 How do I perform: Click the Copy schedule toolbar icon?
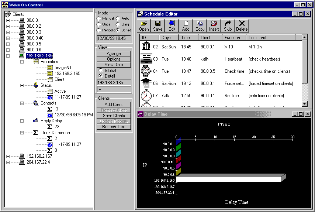coord(200,25)
